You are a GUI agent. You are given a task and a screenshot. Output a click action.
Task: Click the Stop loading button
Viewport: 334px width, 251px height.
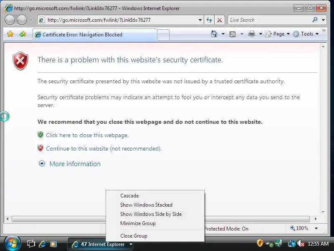click(220, 20)
